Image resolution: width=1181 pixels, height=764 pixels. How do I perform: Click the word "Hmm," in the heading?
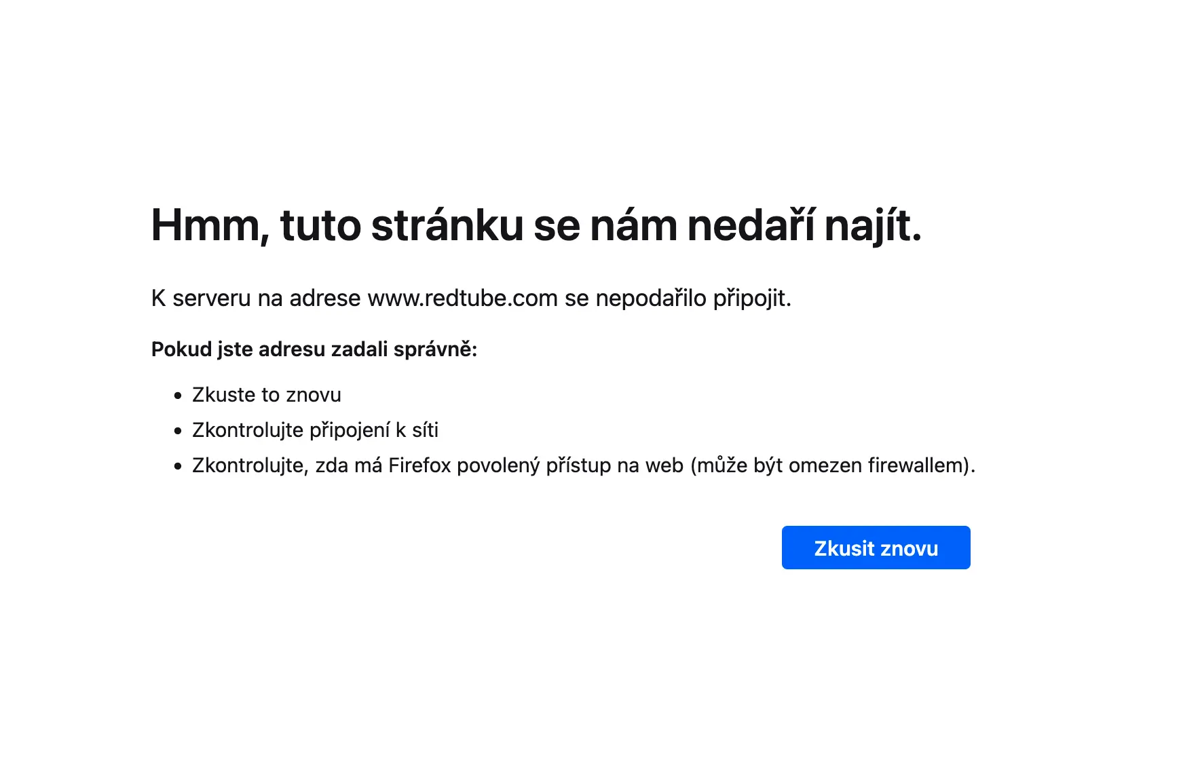click(x=210, y=225)
